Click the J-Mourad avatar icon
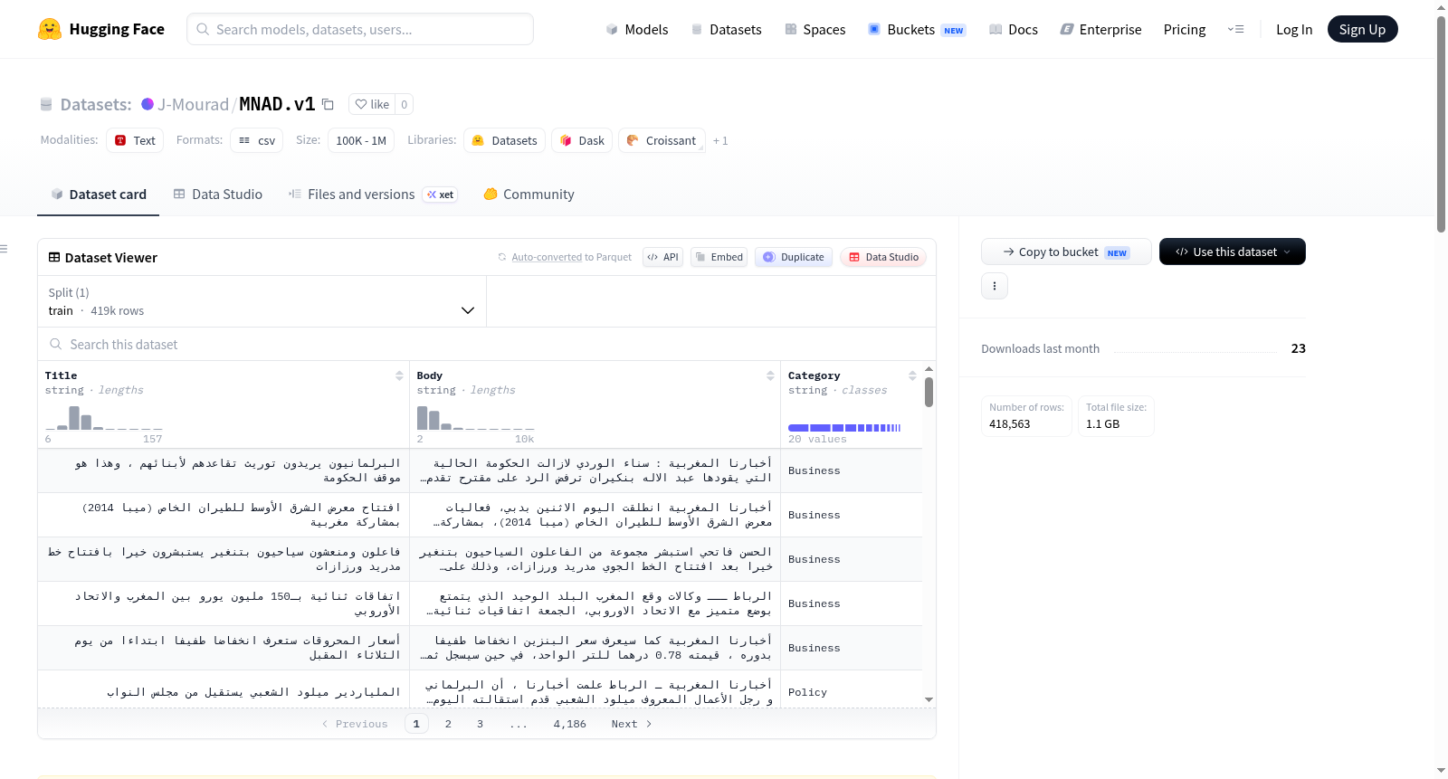This screenshot has width=1448, height=779. [148, 104]
